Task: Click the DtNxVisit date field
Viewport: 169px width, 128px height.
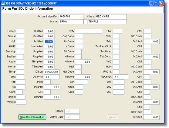Action: 52,77
